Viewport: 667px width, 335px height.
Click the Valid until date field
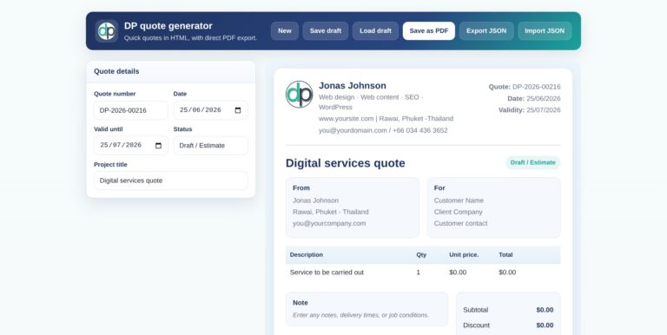(131, 146)
